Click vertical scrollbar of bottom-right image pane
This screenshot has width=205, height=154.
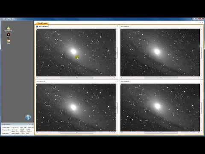202,108
